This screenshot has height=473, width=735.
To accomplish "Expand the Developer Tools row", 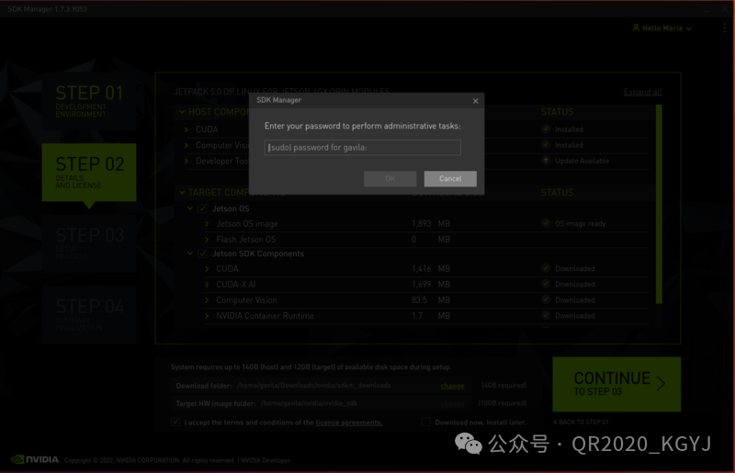I will (x=187, y=161).
